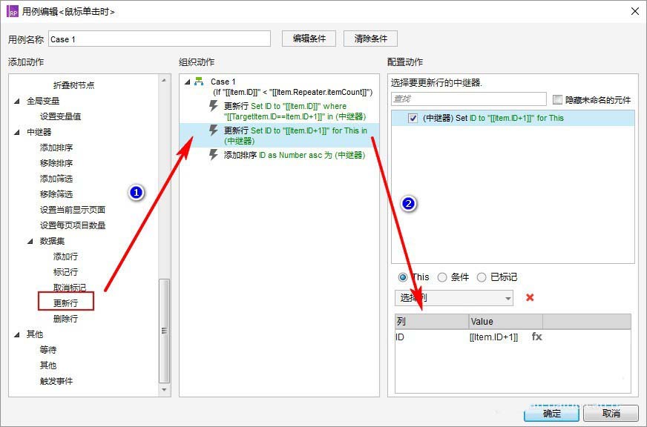Collapse the 数据集 tree group
The height and width of the screenshot is (427, 647).
(x=30, y=241)
